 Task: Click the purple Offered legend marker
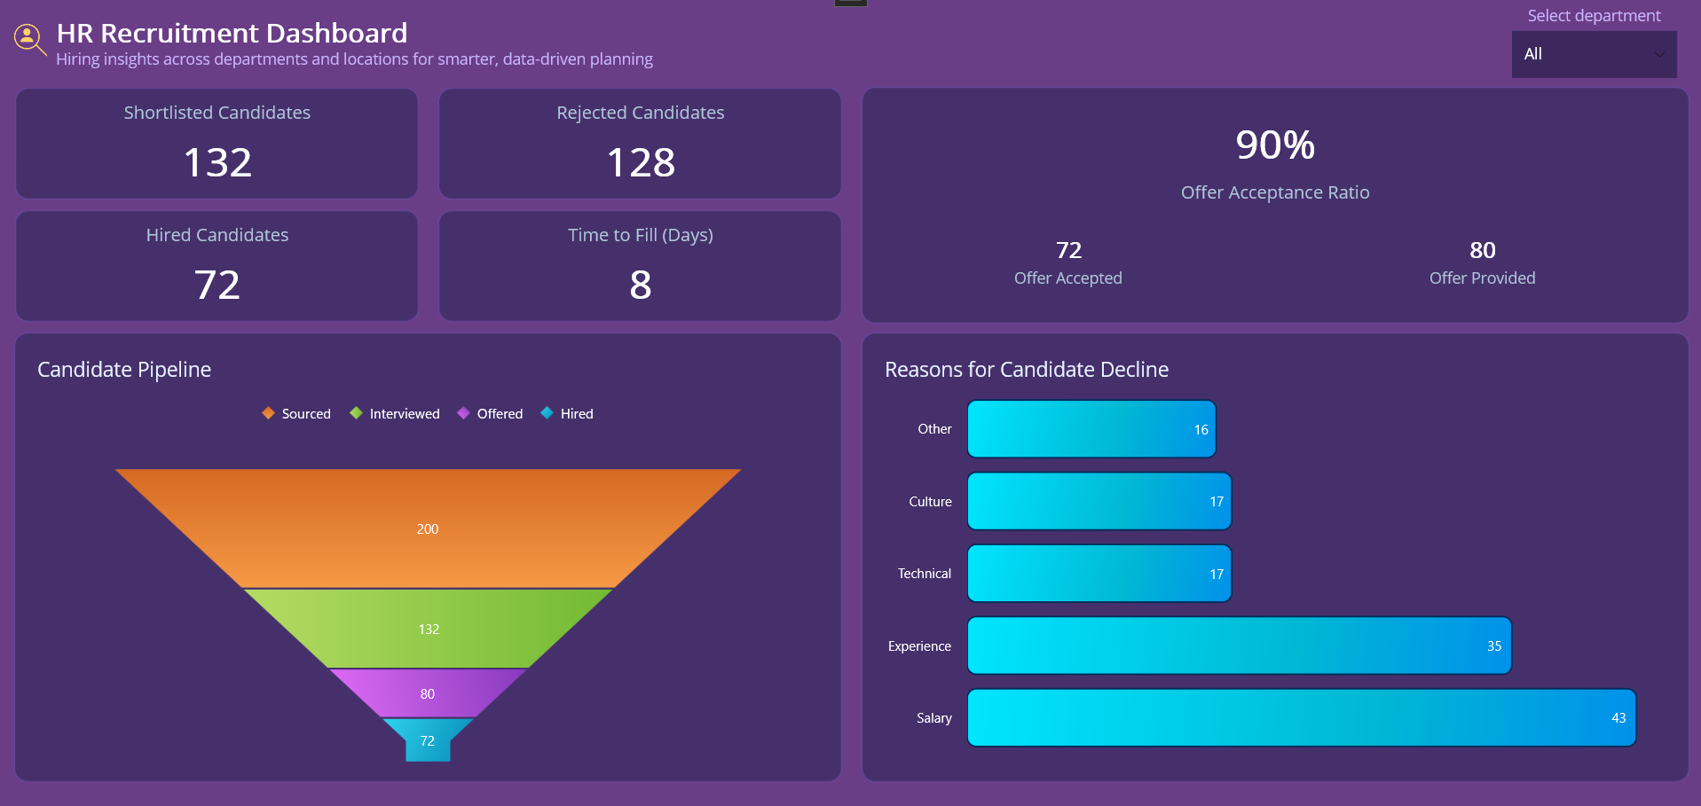point(463,413)
